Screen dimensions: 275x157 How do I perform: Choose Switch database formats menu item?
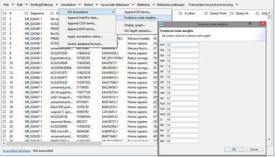click(85, 44)
